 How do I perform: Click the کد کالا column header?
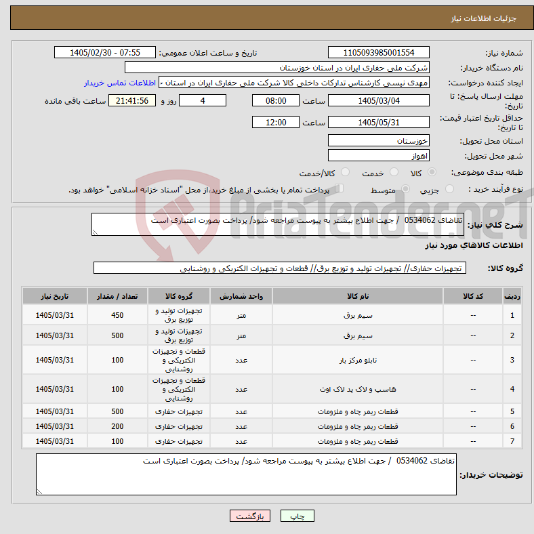tap(473, 296)
